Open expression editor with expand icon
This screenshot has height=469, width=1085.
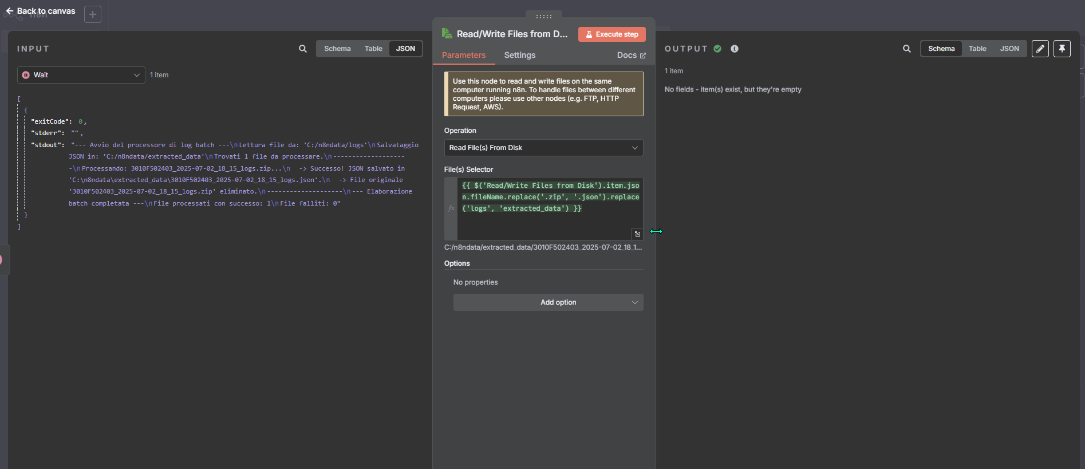tap(637, 234)
